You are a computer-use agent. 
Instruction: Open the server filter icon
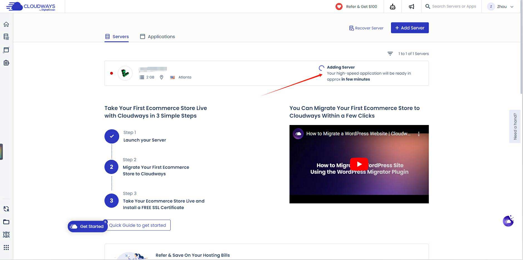390,53
